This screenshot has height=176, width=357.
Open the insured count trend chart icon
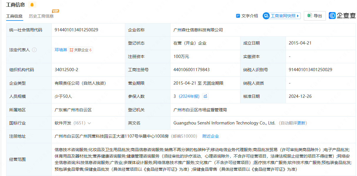coord(205,96)
